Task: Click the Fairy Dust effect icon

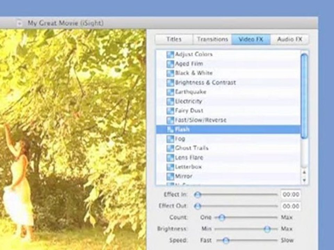Action: 170,110
